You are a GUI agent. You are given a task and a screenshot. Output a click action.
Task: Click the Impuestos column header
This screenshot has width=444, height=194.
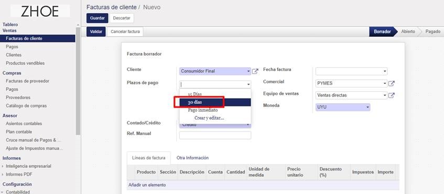(363, 172)
